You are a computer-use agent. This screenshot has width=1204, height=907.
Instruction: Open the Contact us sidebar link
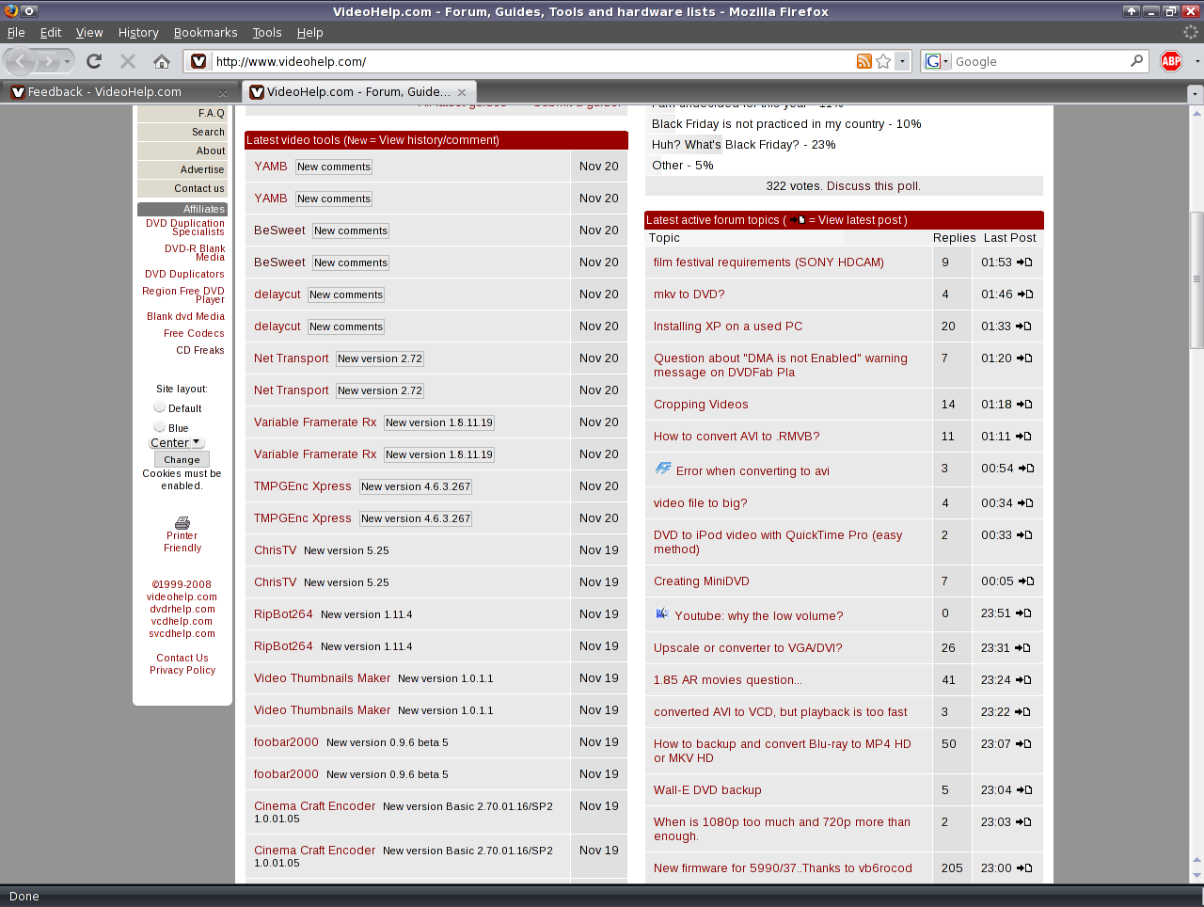pos(199,188)
